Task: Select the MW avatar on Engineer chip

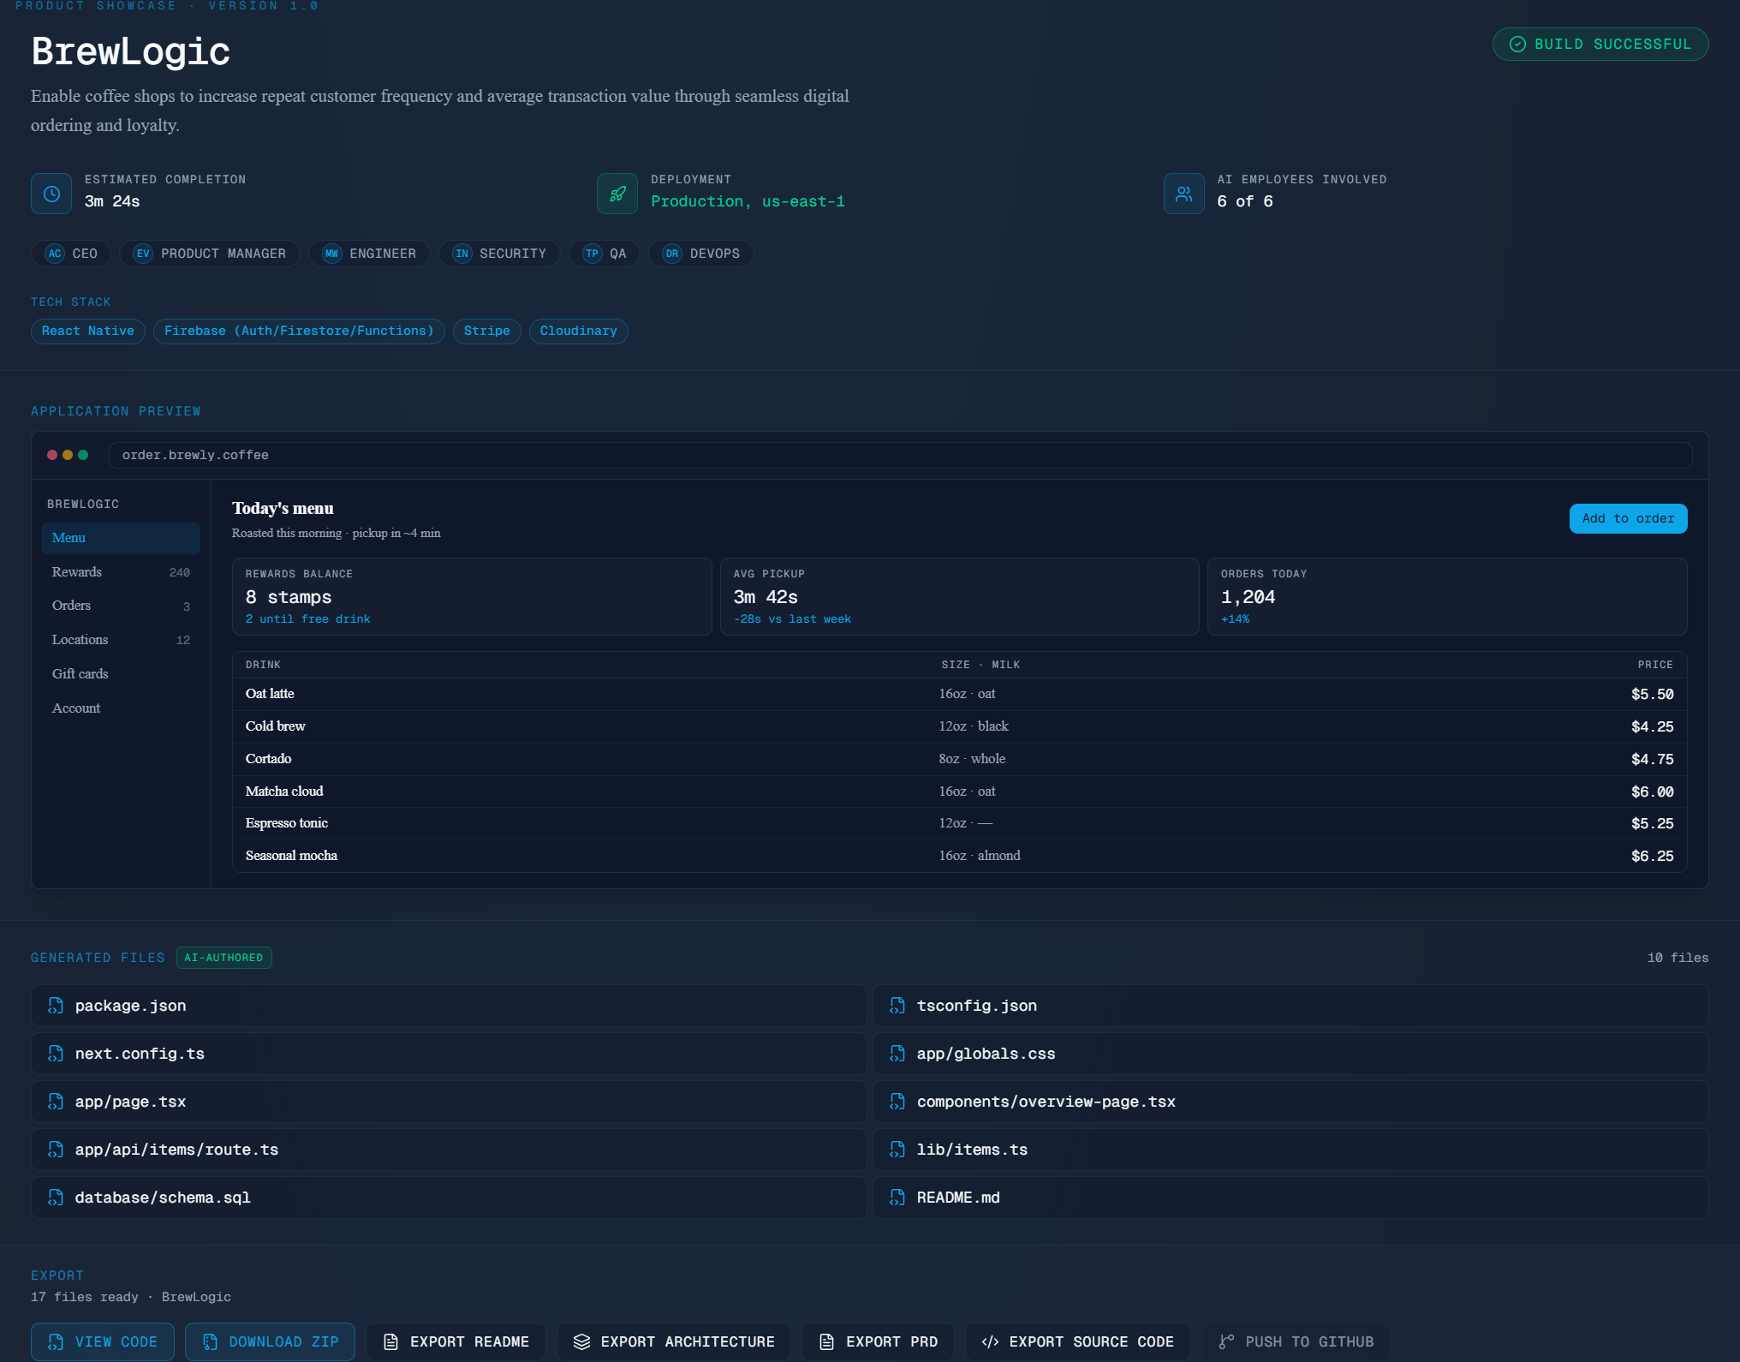Action: click(x=331, y=254)
